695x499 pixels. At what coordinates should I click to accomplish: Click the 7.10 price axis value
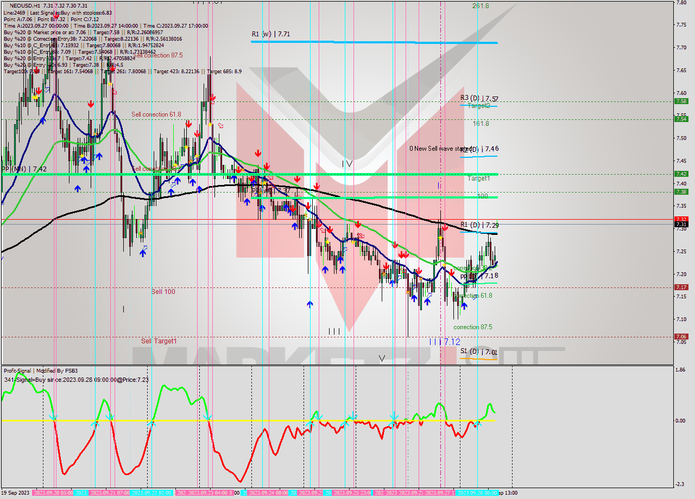click(x=681, y=319)
